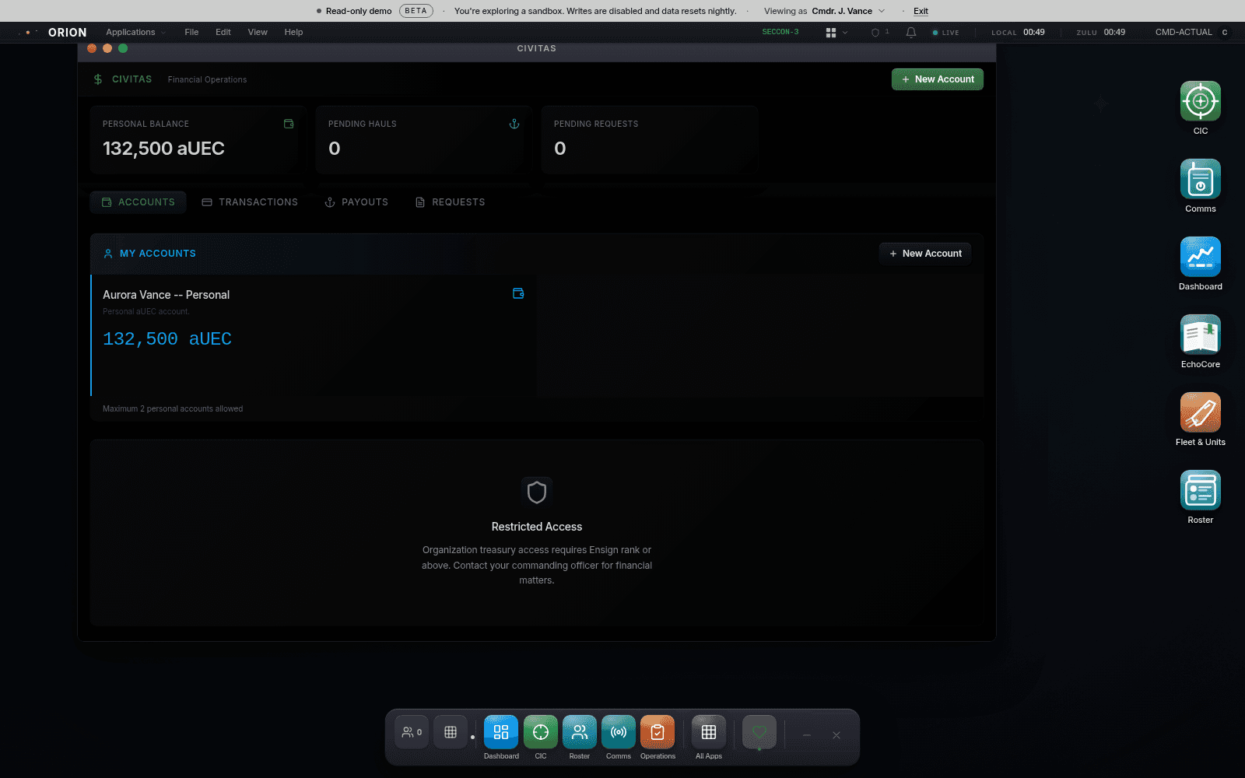This screenshot has width=1245, height=778.
Task: Click the grid layout icon beside users count
Action: pyautogui.click(x=451, y=732)
